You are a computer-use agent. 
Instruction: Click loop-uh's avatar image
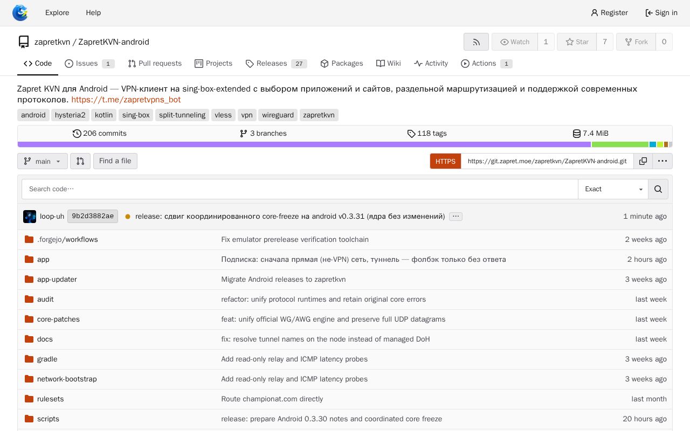pos(30,217)
